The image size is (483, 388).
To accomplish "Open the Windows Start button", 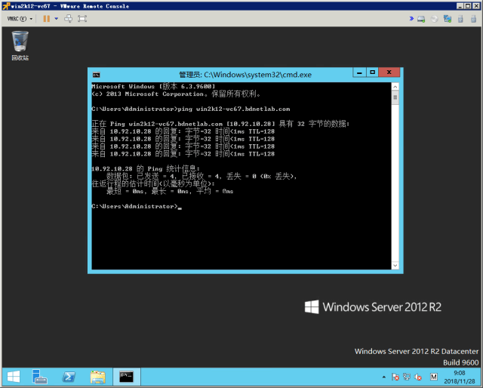I will (14, 377).
